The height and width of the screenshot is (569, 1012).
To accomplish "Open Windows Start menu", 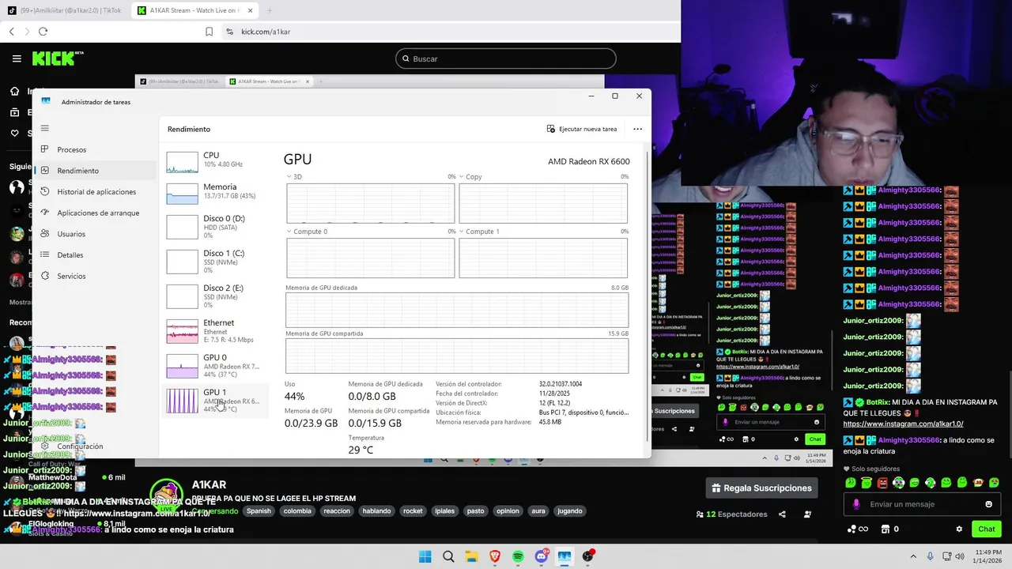I will [x=425, y=556].
